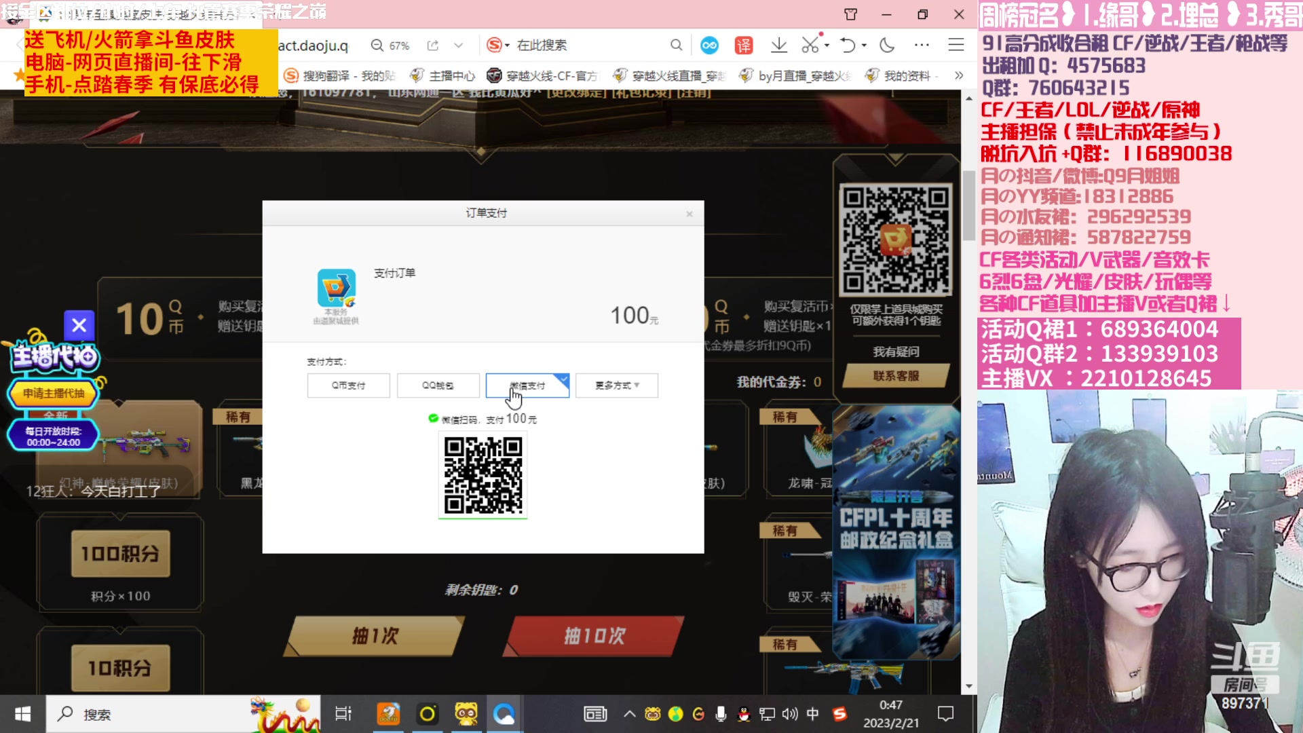Click the undo restore-page icon
The image size is (1303, 733).
(848, 45)
